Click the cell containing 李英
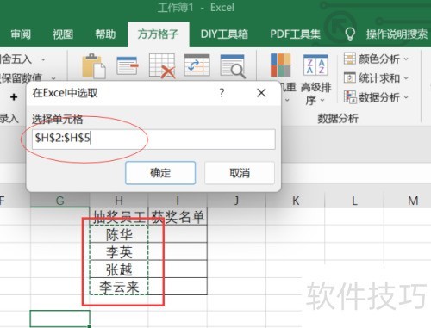The image size is (431, 328). tap(119, 251)
